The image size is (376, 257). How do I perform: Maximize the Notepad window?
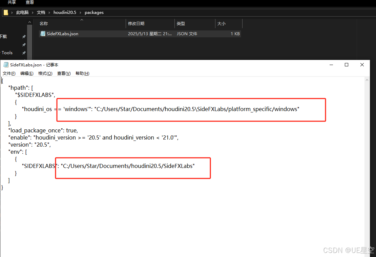click(x=347, y=65)
